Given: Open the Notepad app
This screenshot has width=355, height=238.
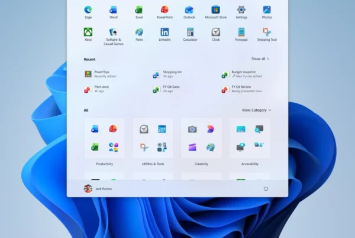Looking at the screenshot, I should (241, 34).
